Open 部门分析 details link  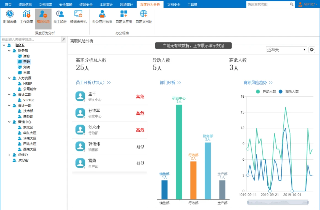tap(170, 82)
